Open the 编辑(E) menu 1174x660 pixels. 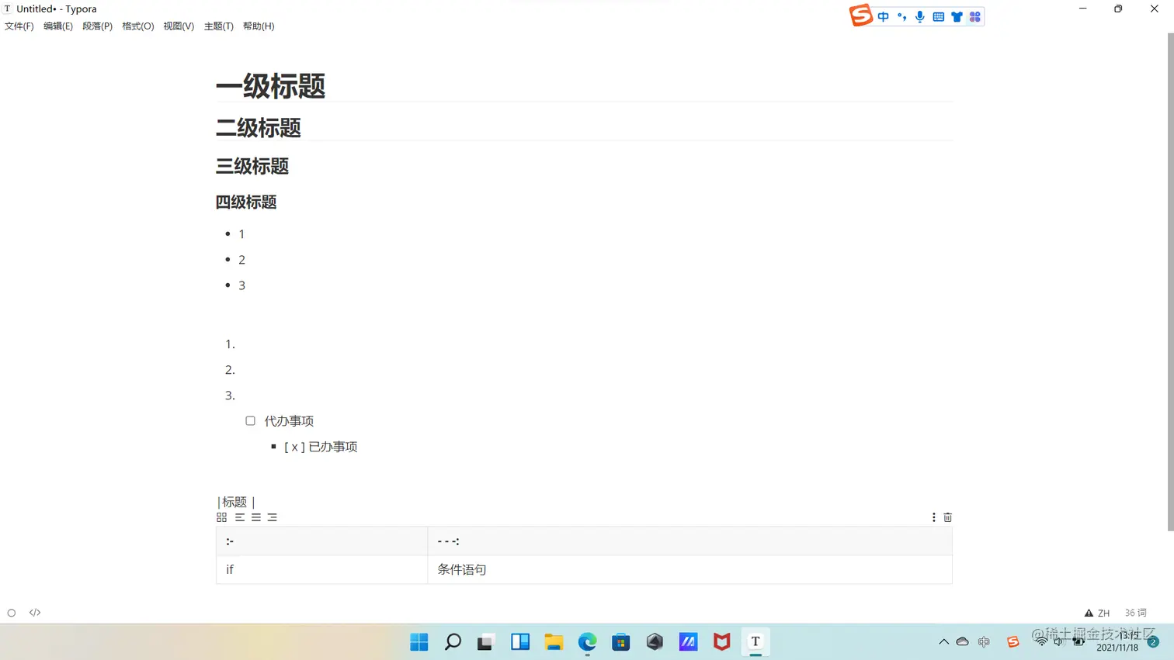(58, 26)
